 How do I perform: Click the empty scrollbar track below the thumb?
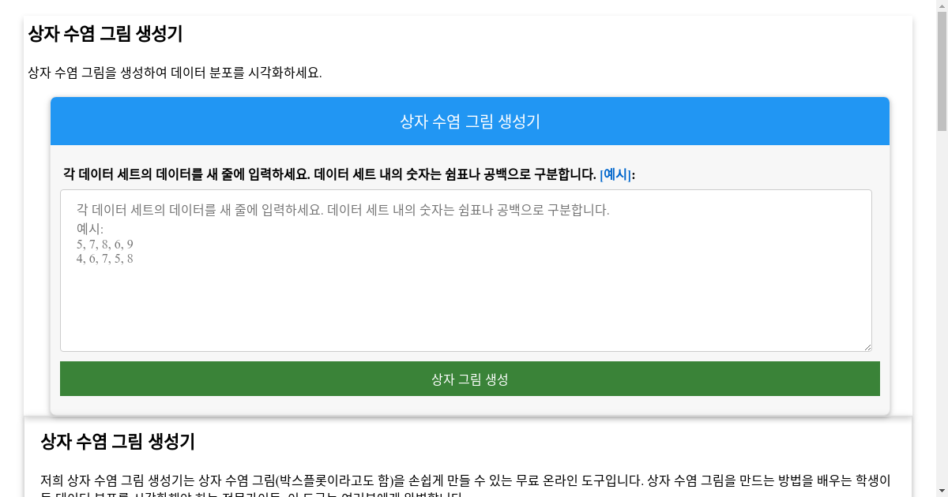[942, 316]
